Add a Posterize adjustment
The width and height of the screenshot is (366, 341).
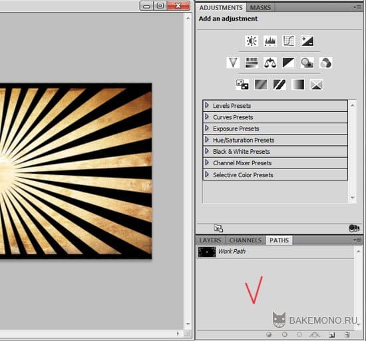tap(261, 85)
